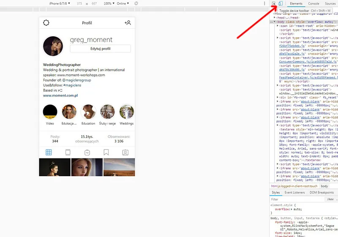This screenshot has width=338, height=237.
Task: Collapse the body element node
Action: [275, 22]
